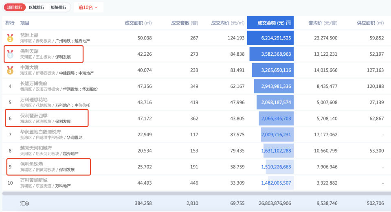Click average price cell 33,309
This screenshot has width=391, height=212.
click(x=237, y=183)
